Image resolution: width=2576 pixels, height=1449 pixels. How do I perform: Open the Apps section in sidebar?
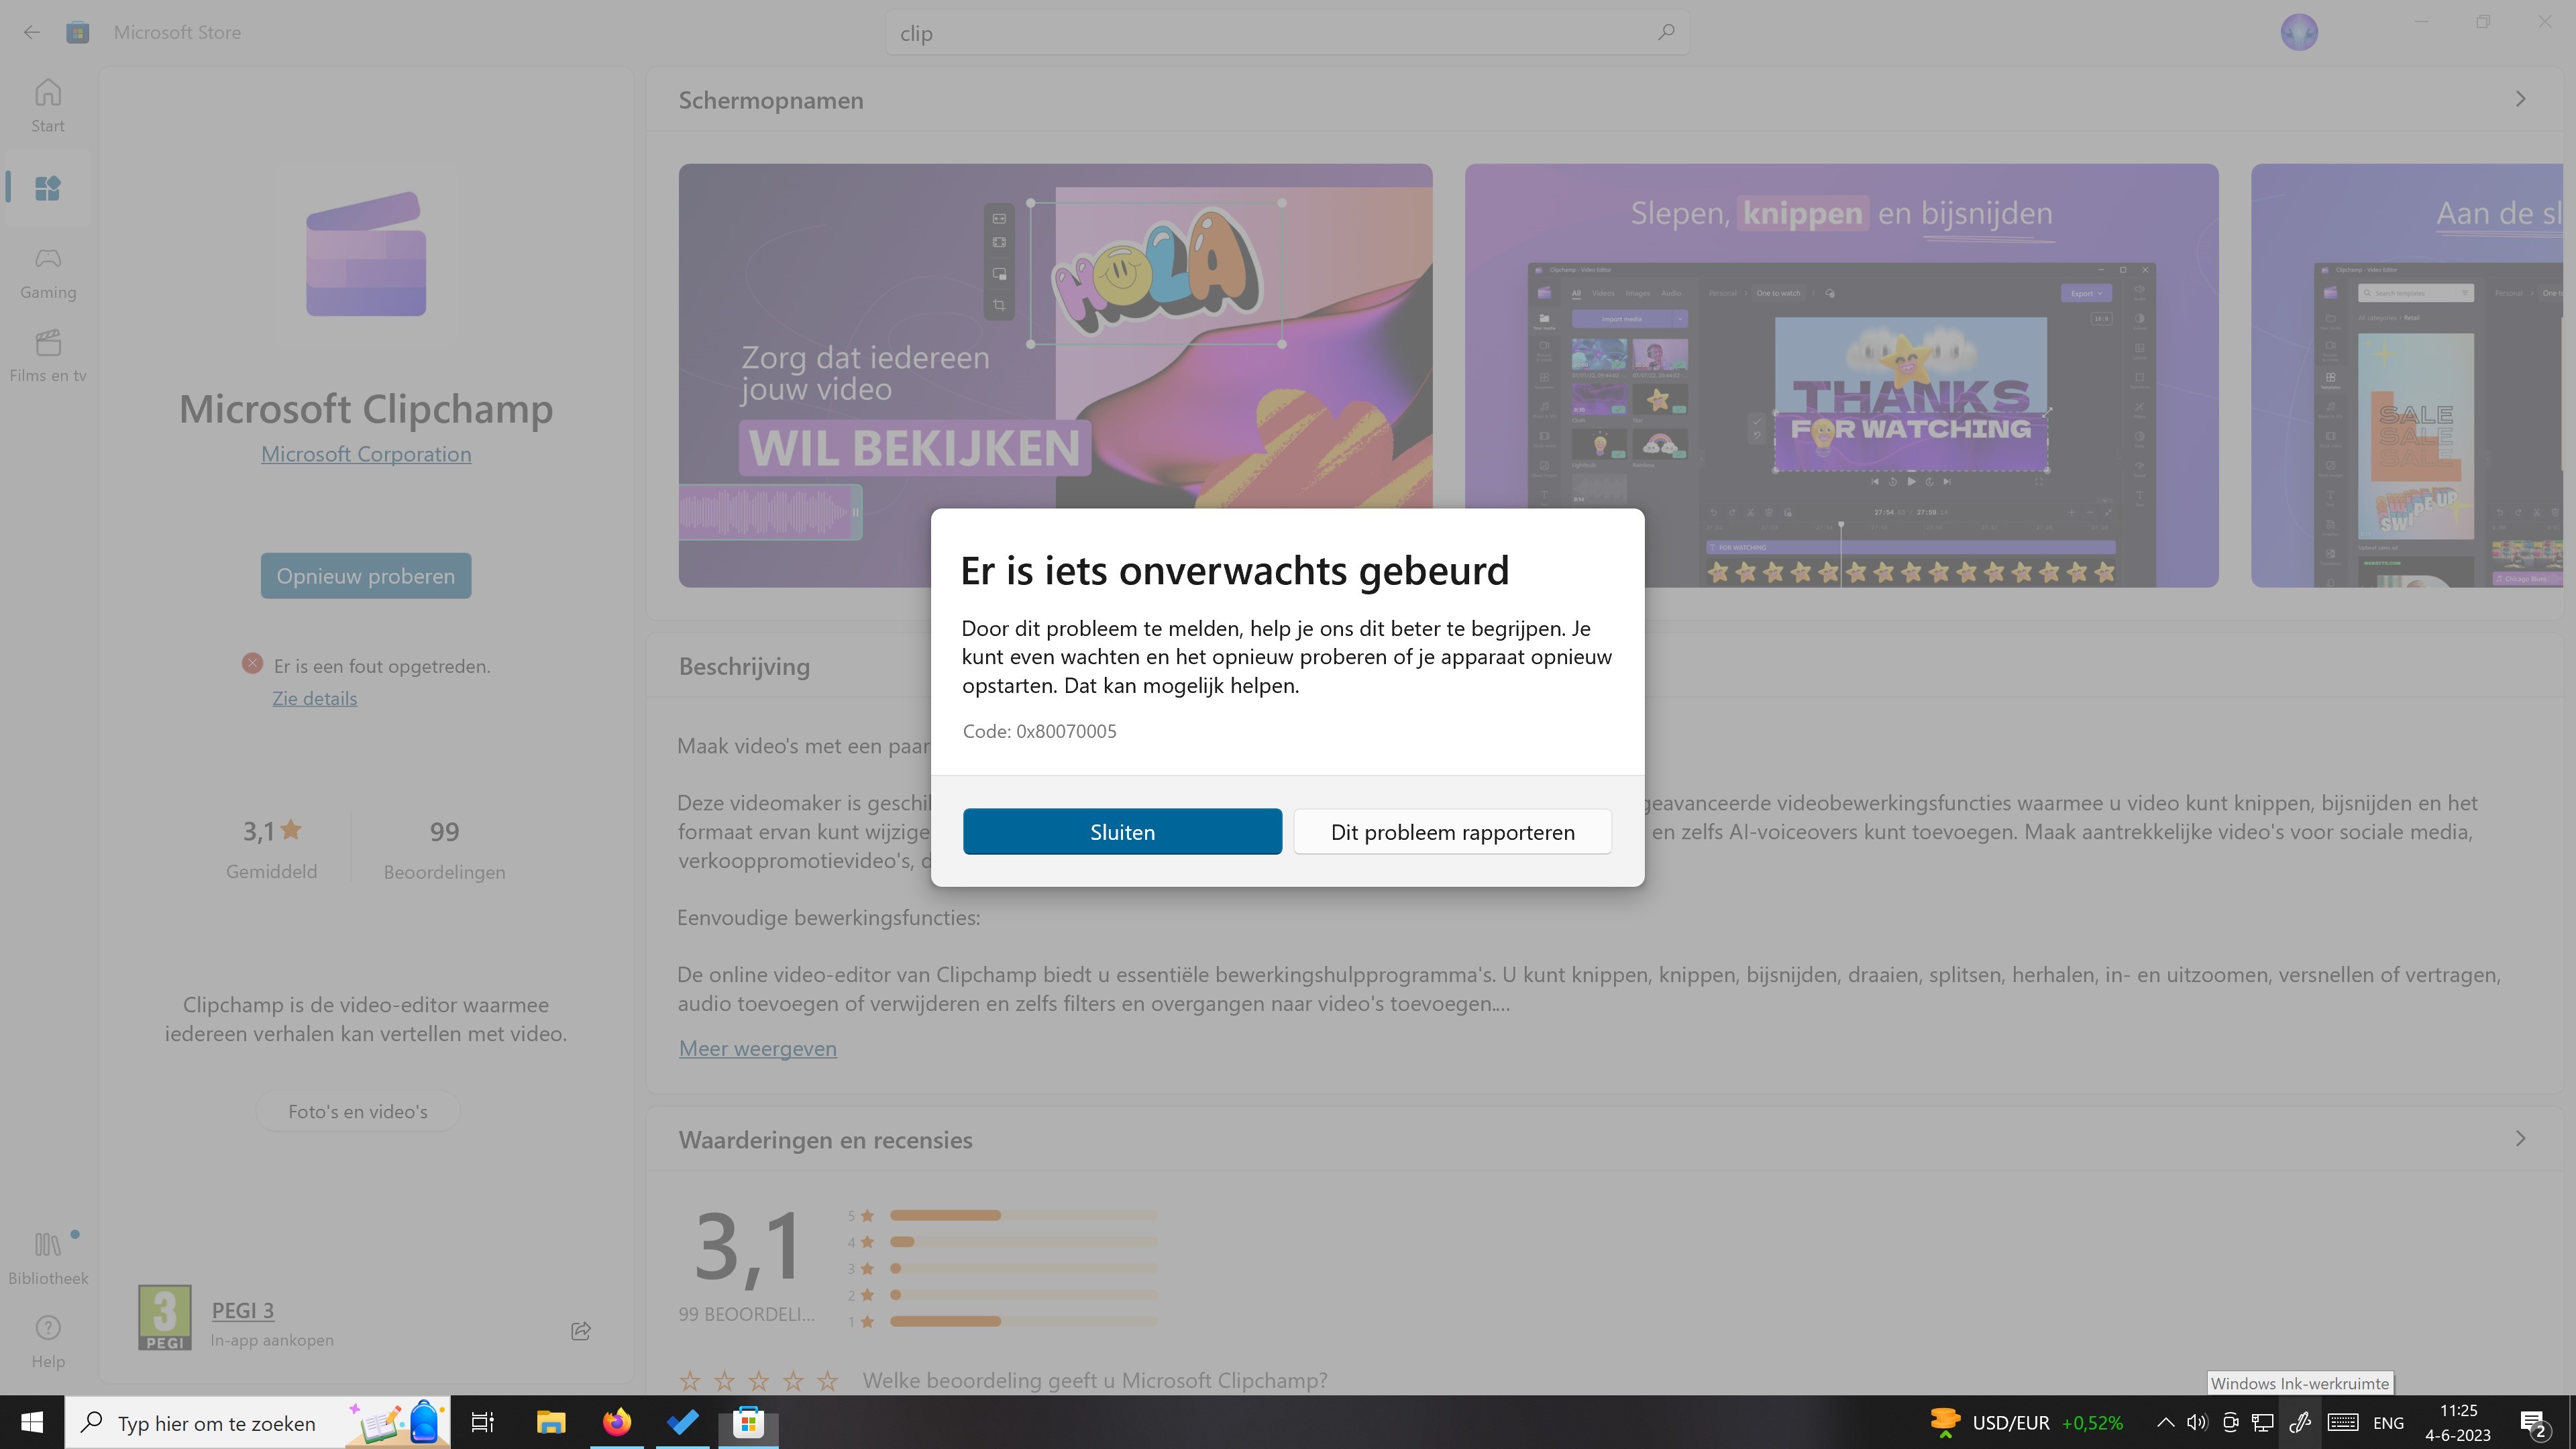(x=47, y=188)
